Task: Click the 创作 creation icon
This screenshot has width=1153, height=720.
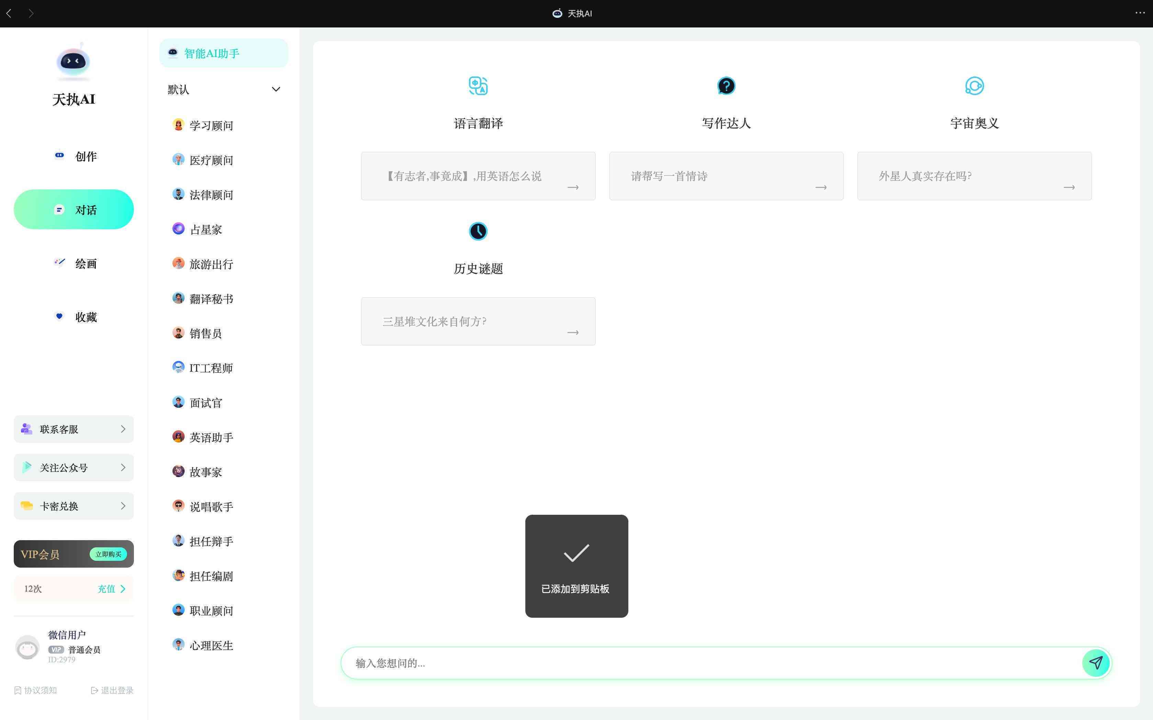Action: coord(59,155)
